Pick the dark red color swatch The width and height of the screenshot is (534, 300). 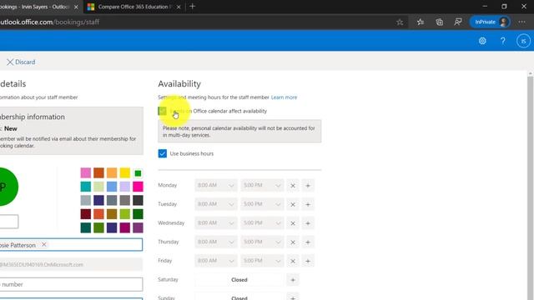(x=86, y=214)
